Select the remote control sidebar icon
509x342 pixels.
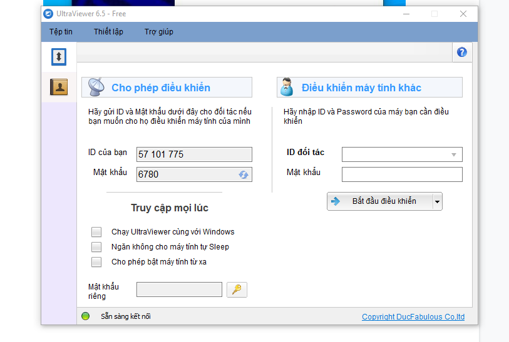click(59, 57)
